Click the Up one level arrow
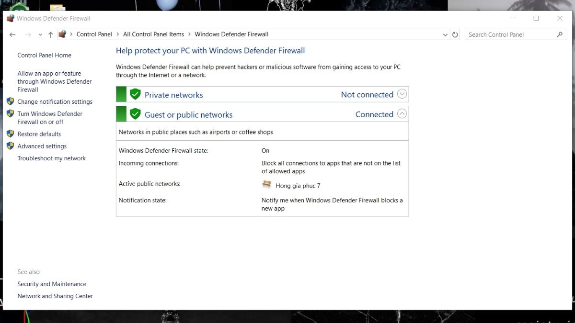575x323 pixels. click(x=51, y=34)
